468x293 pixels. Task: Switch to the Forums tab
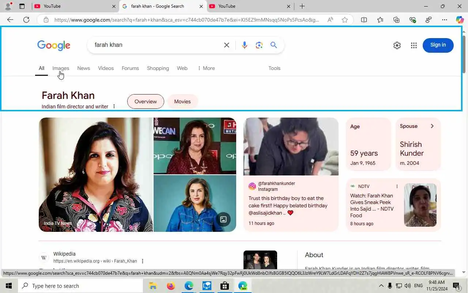tap(130, 68)
